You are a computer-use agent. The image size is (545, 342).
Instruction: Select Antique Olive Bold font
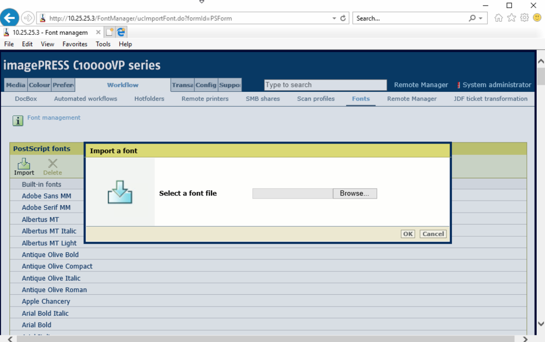point(50,254)
